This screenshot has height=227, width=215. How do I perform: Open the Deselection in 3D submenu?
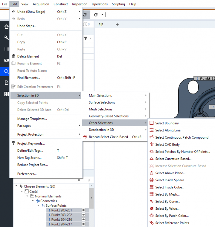tap(116, 130)
